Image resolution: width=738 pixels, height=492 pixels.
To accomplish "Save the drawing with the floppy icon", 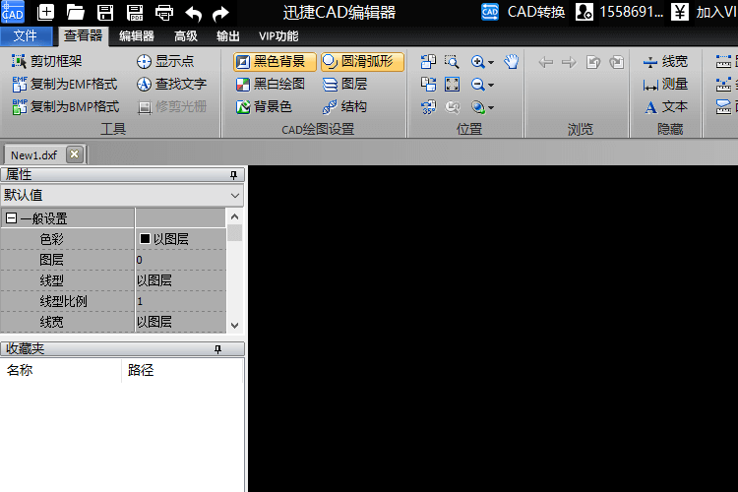I will (x=105, y=12).
